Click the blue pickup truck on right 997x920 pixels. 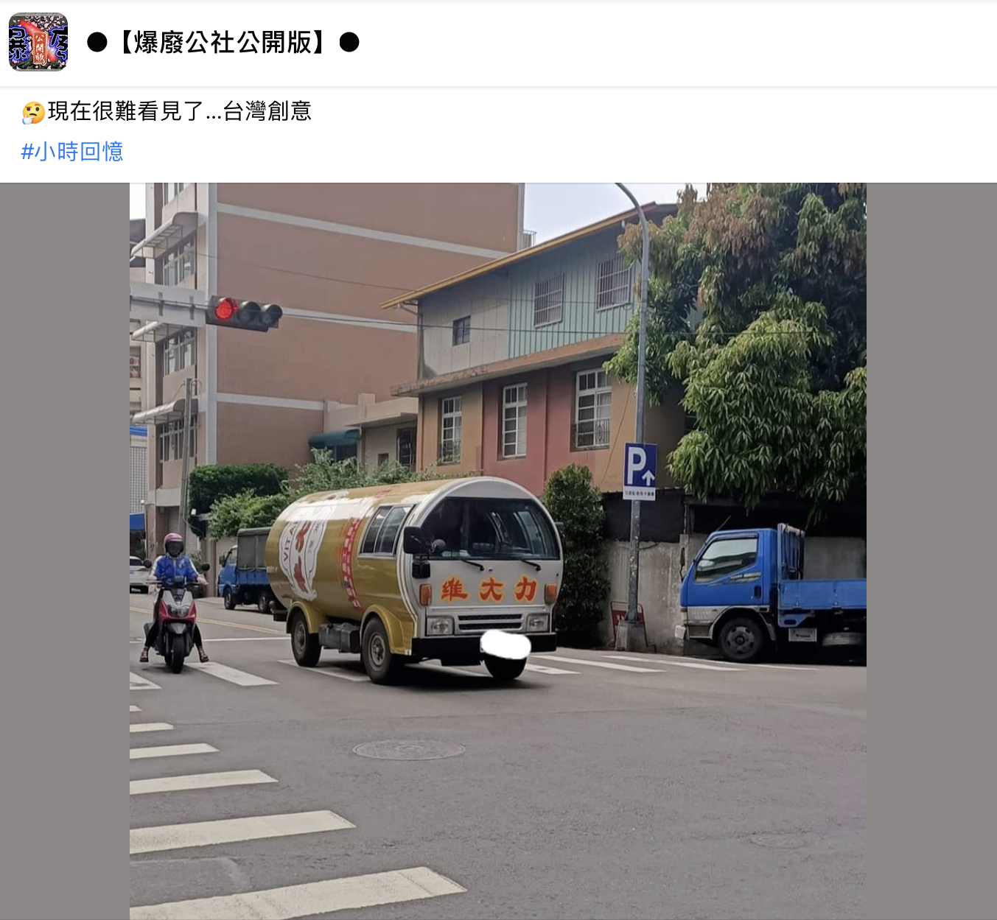point(772,594)
